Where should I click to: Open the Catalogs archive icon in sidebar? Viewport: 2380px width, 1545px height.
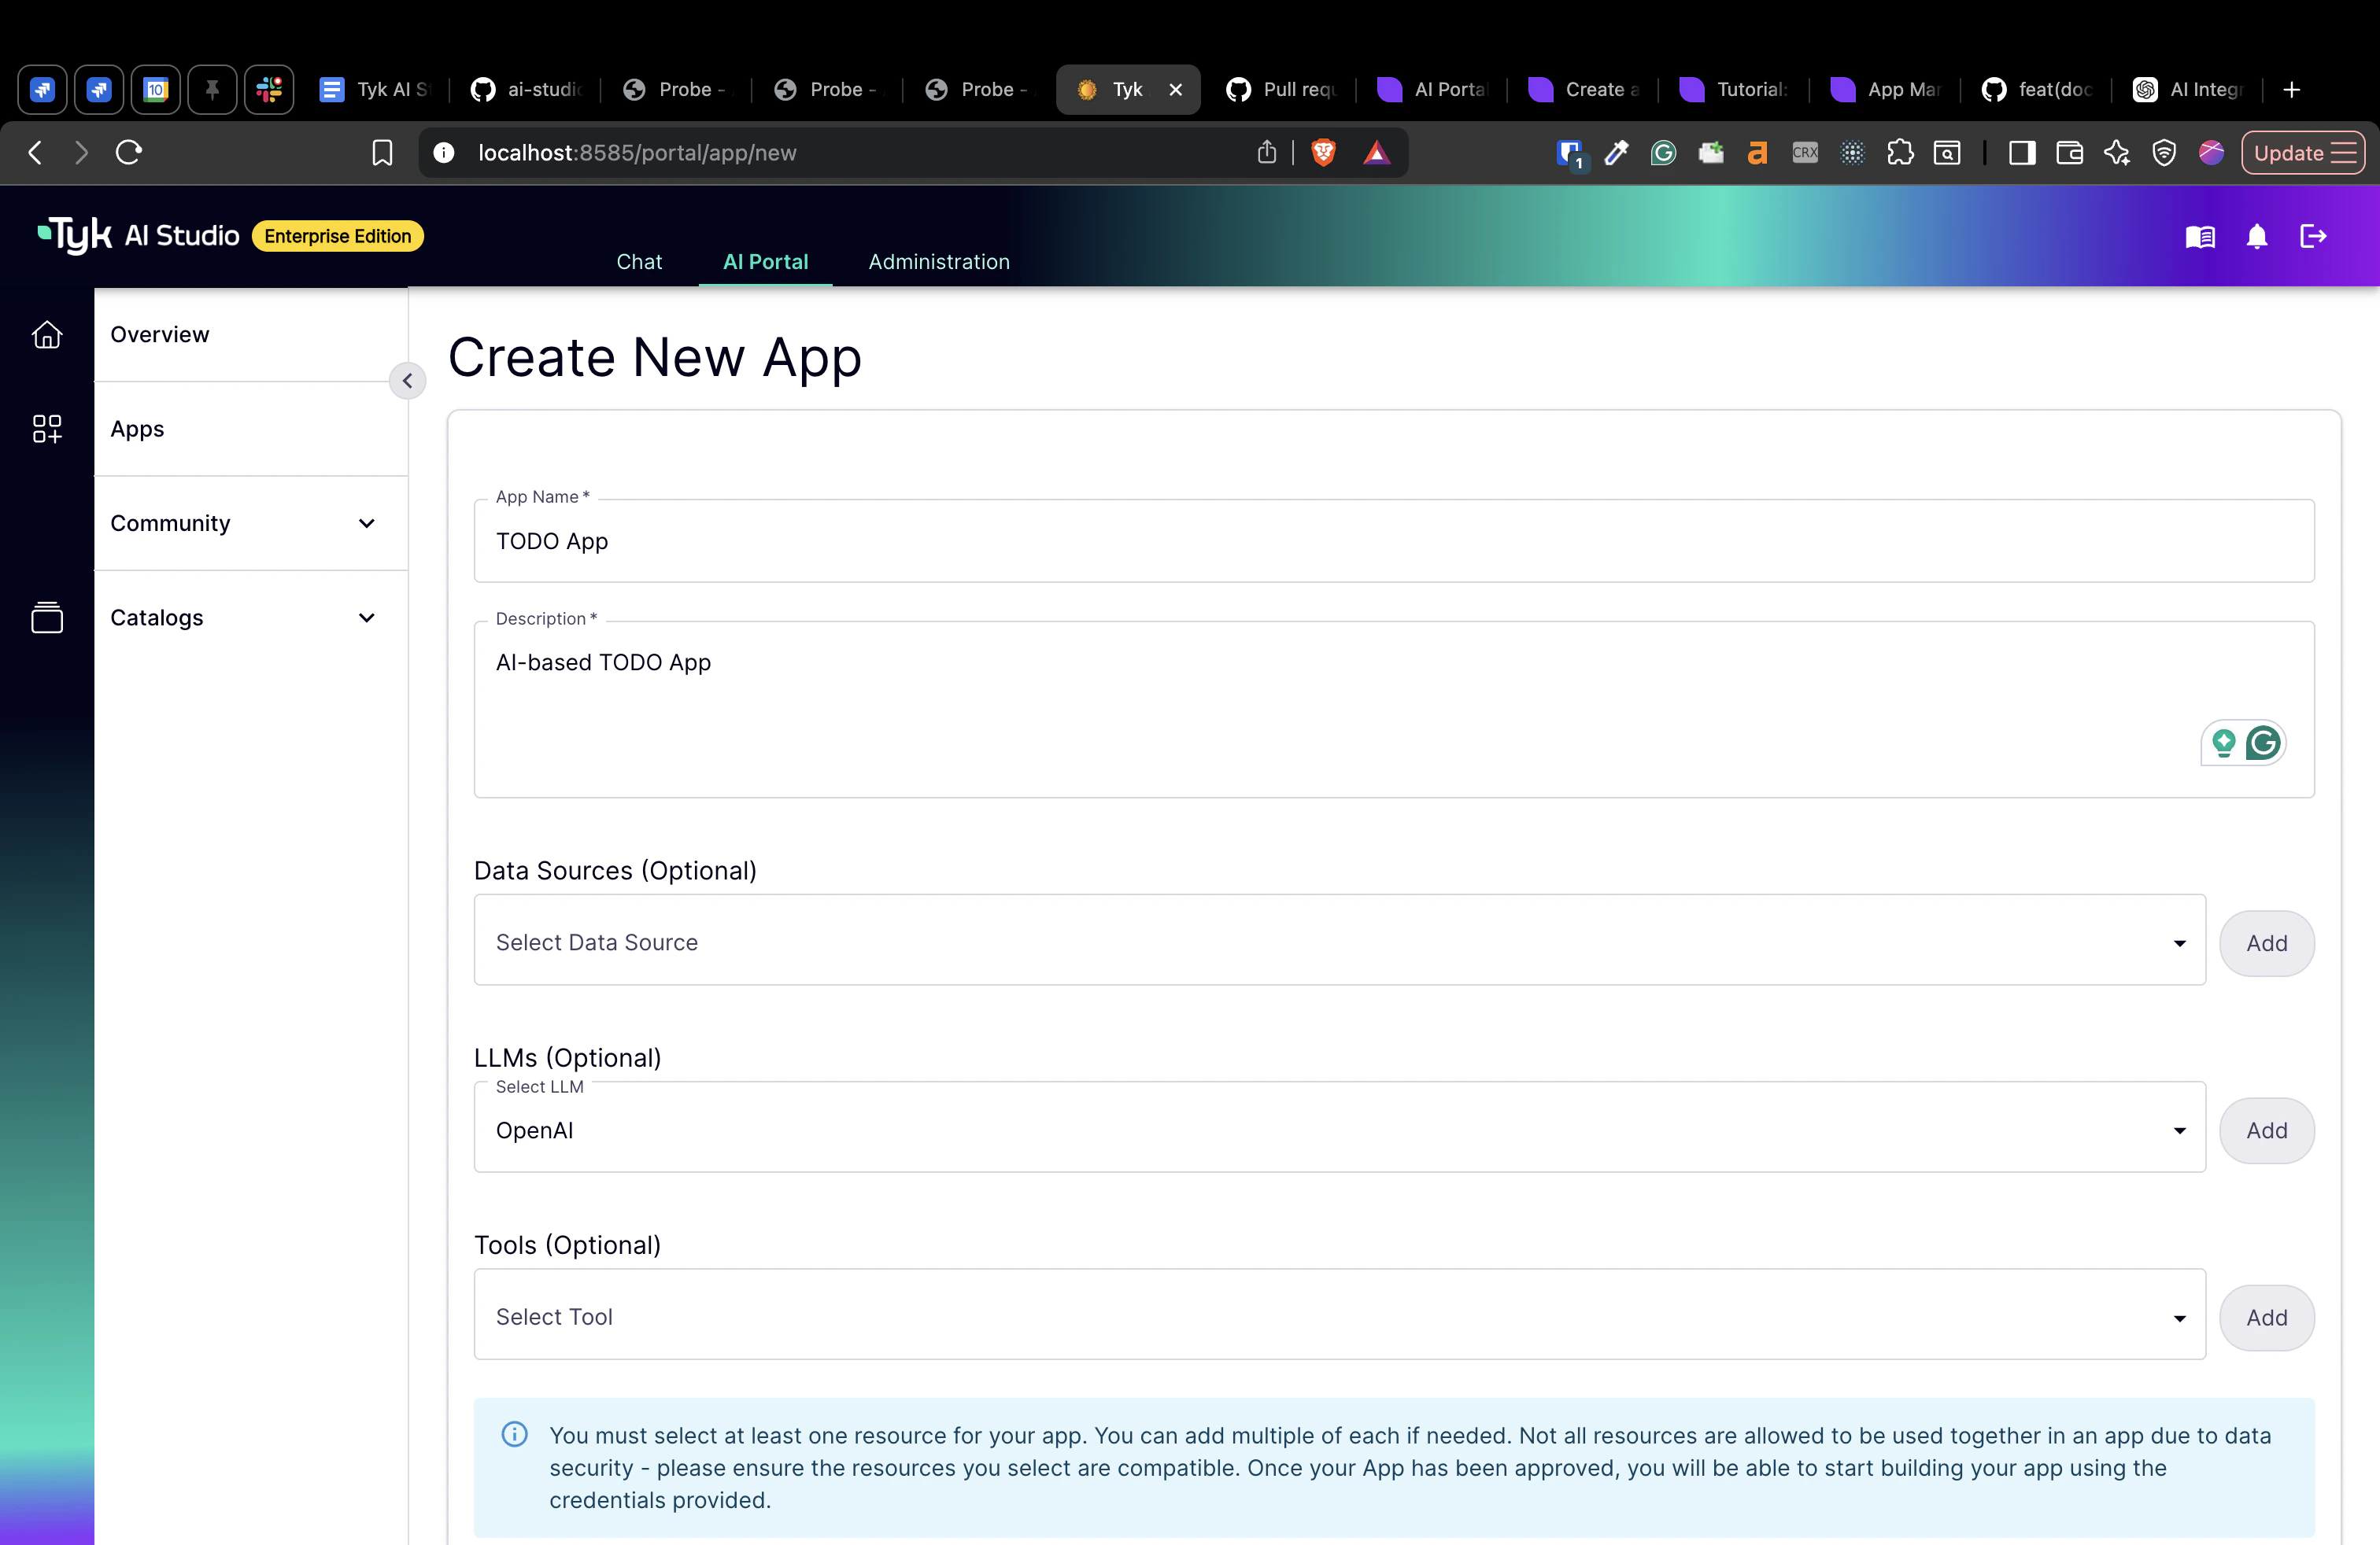[47, 617]
